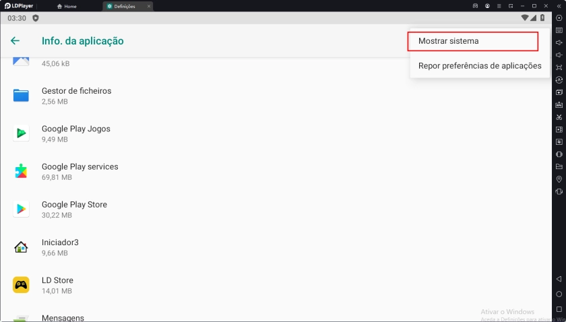Tap the Android back triangle button
This screenshot has width=566, height=322.
click(x=559, y=279)
